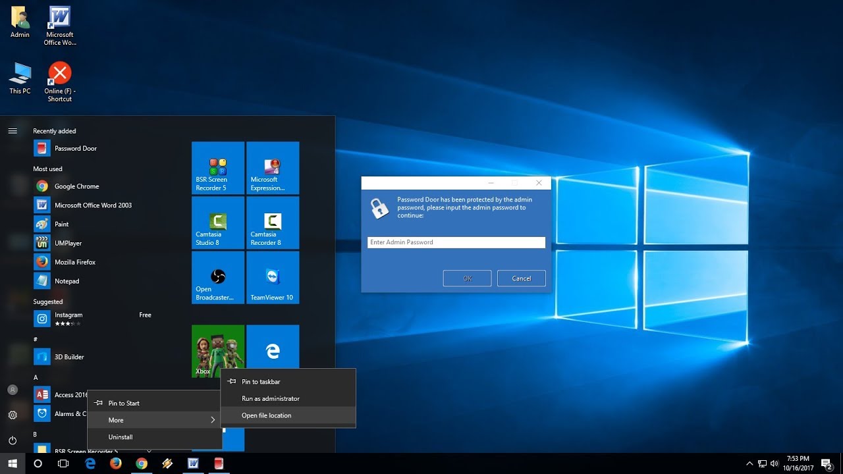This screenshot has width=843, height=474.
Task: Show hidden tray icons chevron
Action: [x=749, y=463]
